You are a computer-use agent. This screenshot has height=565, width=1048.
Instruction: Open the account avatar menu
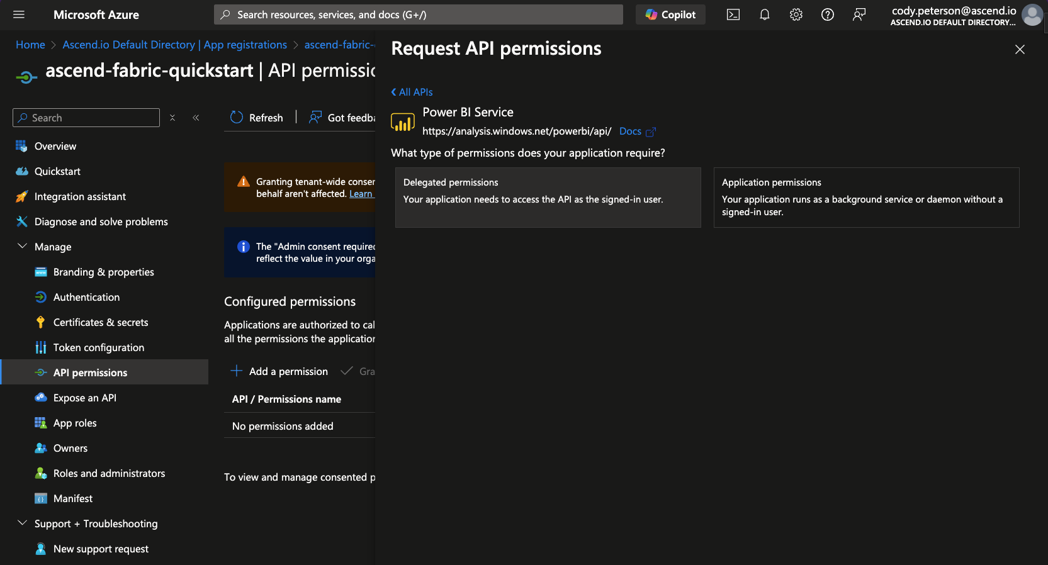[1032, 14]
